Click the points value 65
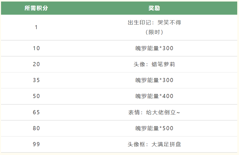This screenshot has height=155, width=239. click(36, 112)
